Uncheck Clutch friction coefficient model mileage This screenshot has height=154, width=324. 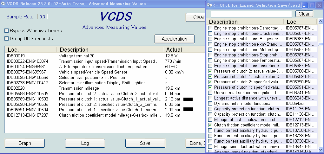(x=210, y=125)
